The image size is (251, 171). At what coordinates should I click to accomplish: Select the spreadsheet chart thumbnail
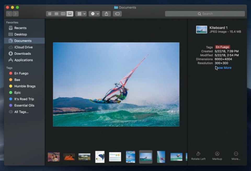115,157
